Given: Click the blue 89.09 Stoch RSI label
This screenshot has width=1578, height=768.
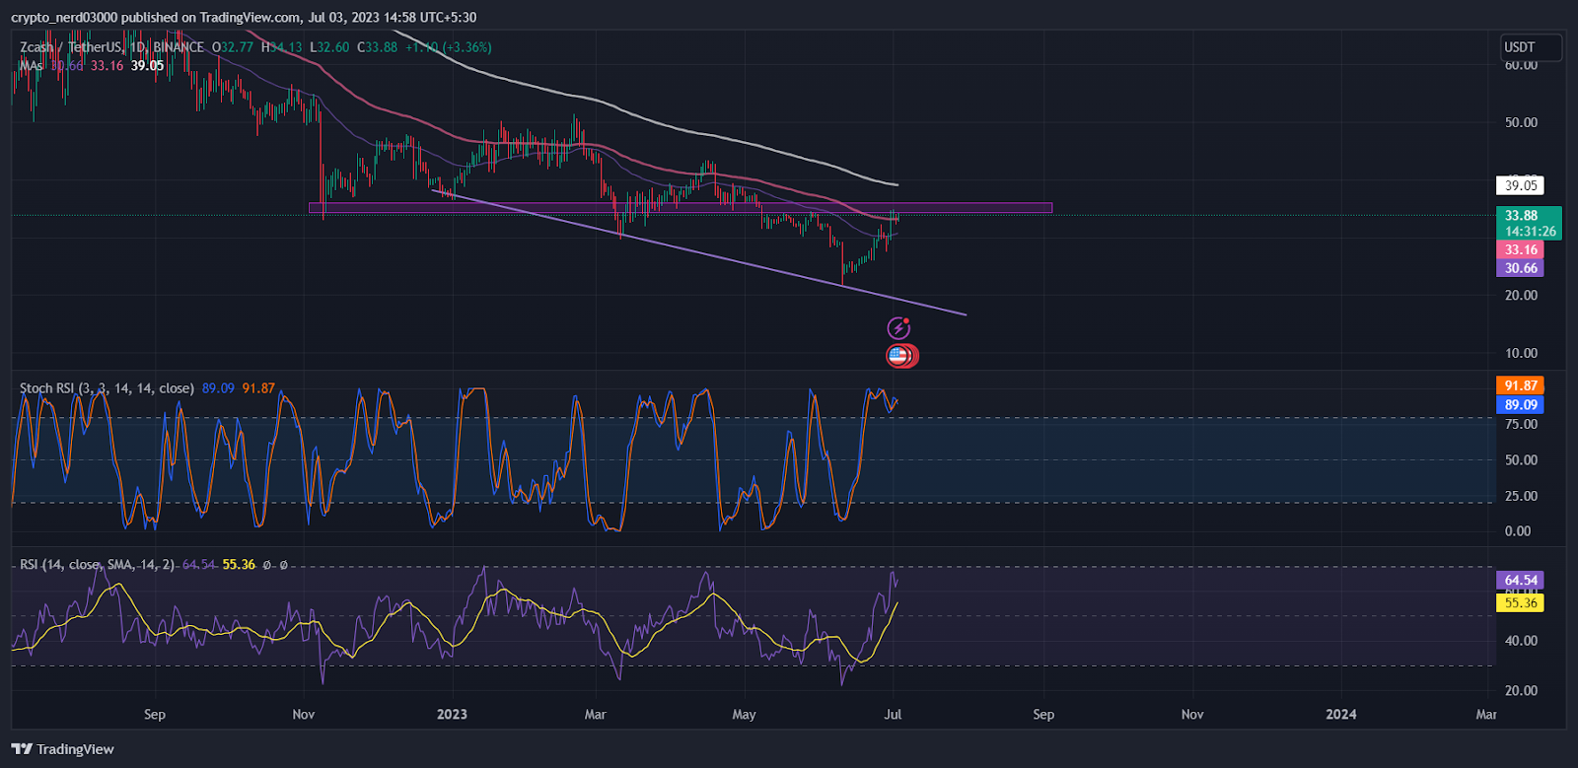Looking at the screenshot, I should coord(1520,404).
